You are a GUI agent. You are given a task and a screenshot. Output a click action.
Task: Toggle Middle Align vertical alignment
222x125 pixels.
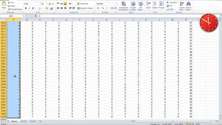[x=62, y=4]
